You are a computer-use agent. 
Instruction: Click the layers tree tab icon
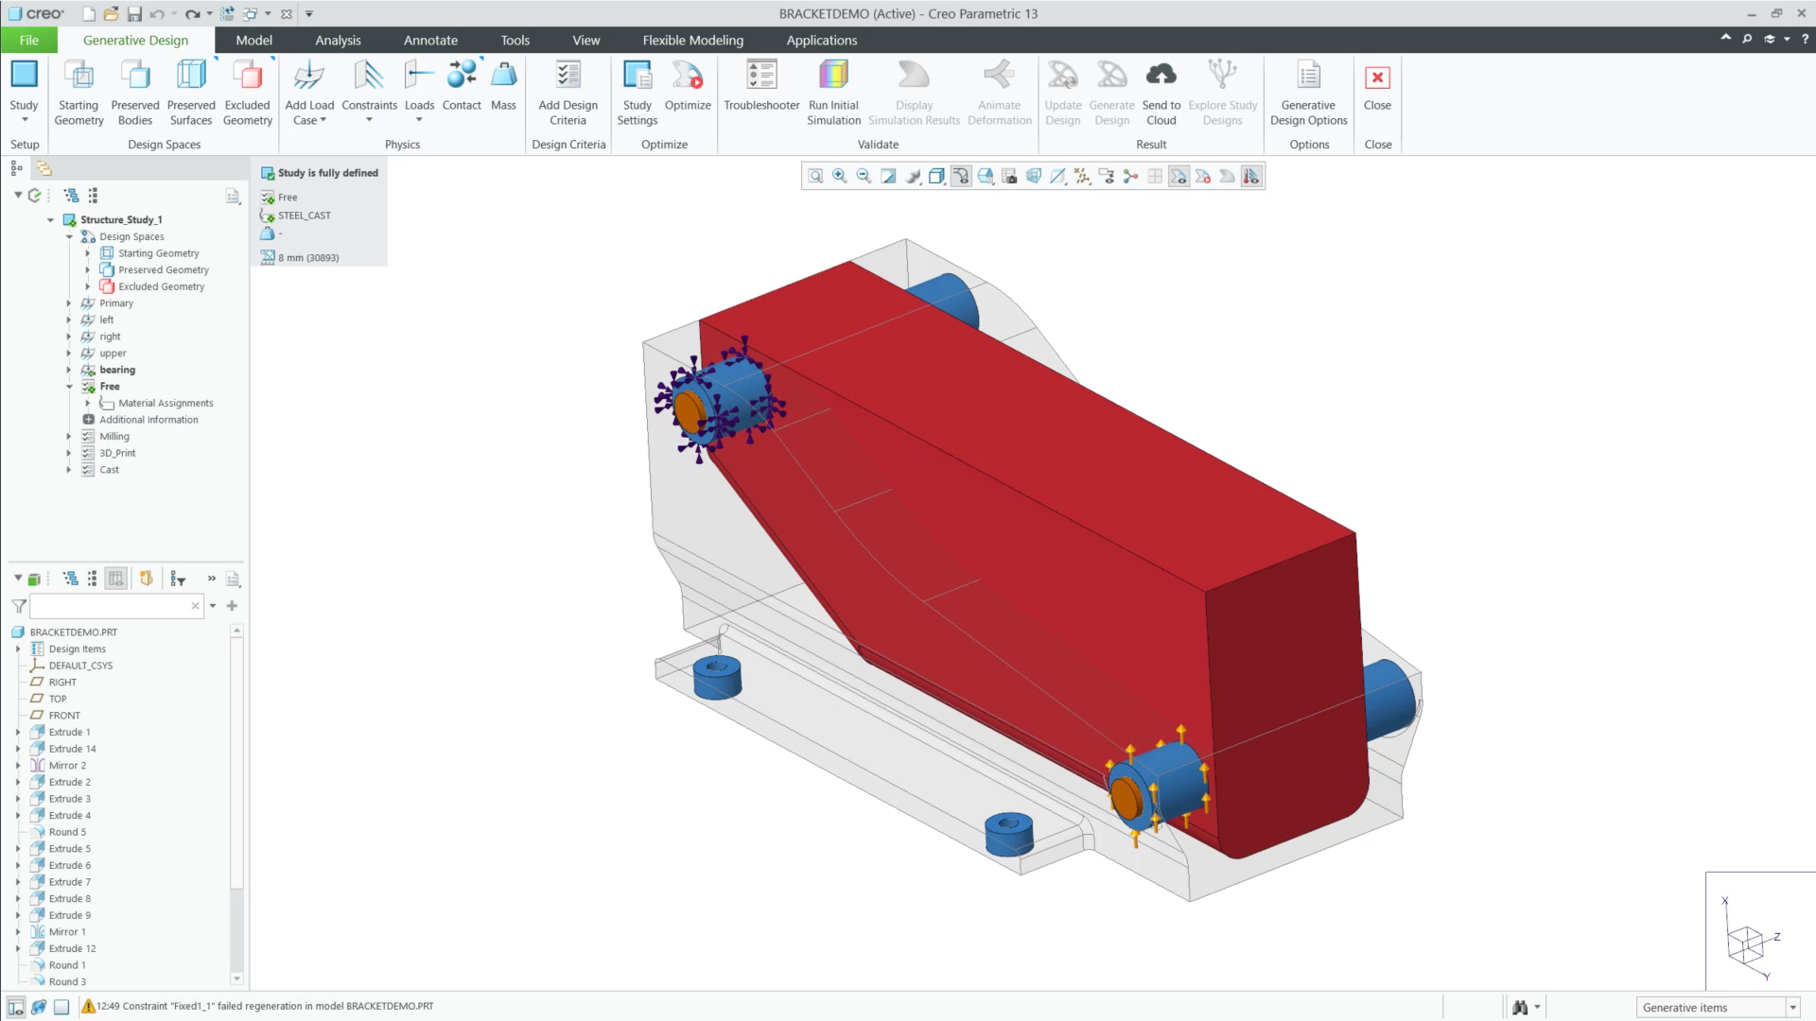[44, 168]
